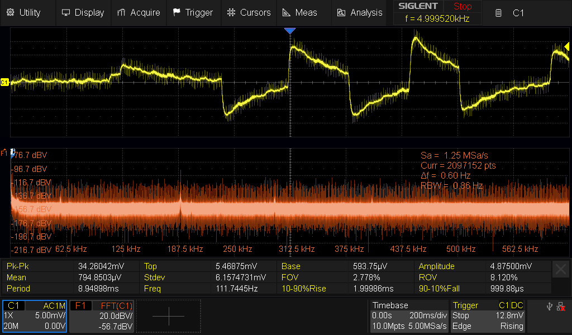This screenshot has height=335, width=572.
Task: Open the Trigger menu in top bar
Action: [193, 12]
